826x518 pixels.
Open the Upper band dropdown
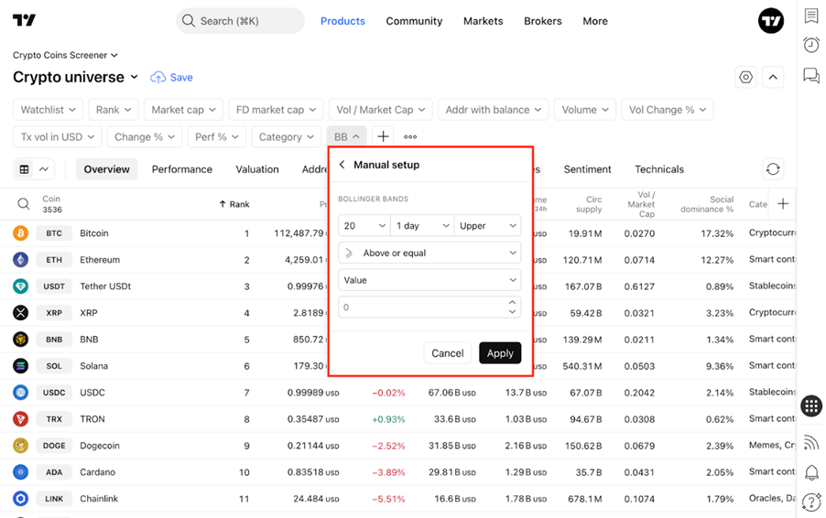point(487,225)
